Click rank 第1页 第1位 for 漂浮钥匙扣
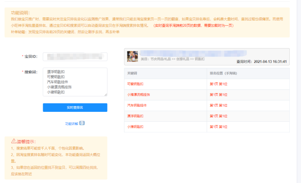 218,116
